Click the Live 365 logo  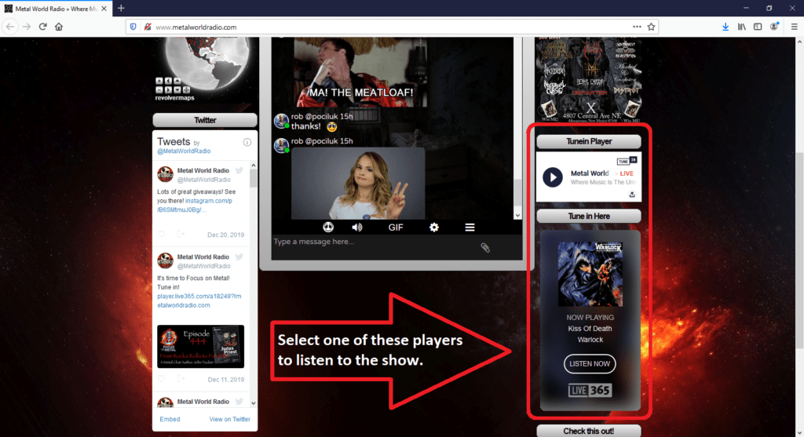coord(590,391)
